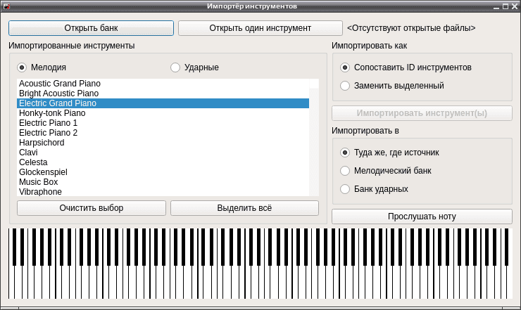Viewport: 521px width, 310px height.
Task: Click Импортировать инструмент(ы) button
Action: coord(422,113)
